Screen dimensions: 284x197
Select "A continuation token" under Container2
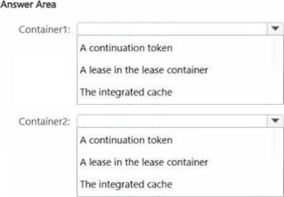point(126,140)
